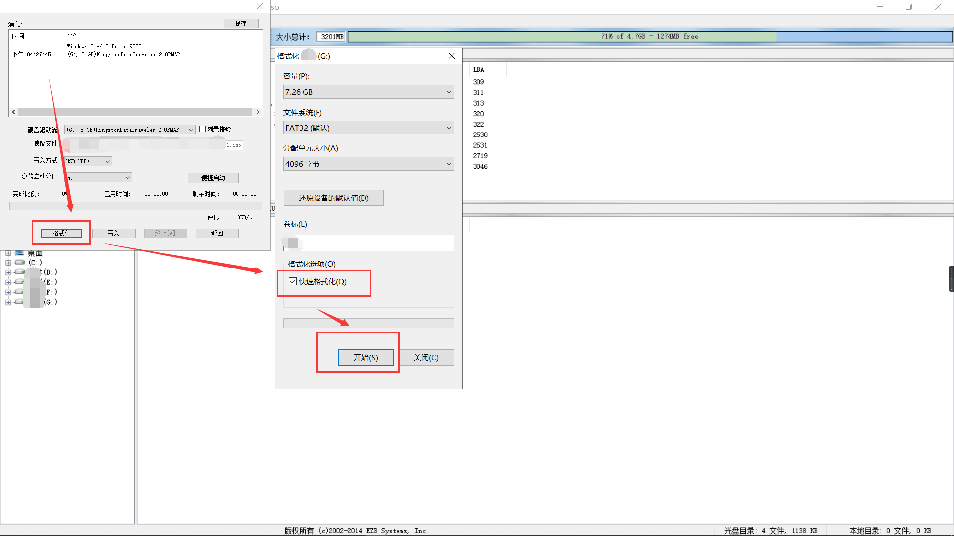Select the (D:) drive icon in the tree
Viewport: 954px width, 536px height.
[19, 272]
